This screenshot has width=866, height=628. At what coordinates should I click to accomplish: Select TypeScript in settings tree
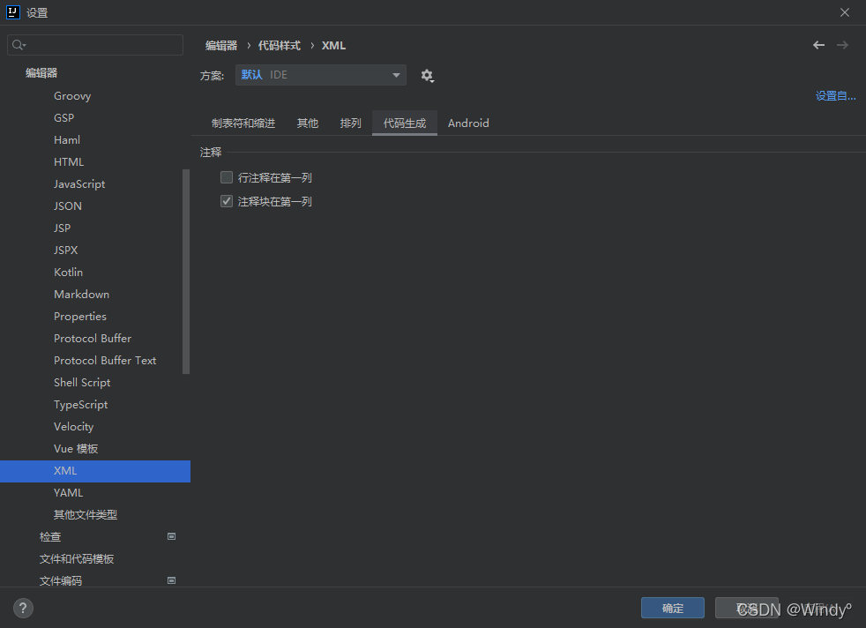tap(80, 405)
